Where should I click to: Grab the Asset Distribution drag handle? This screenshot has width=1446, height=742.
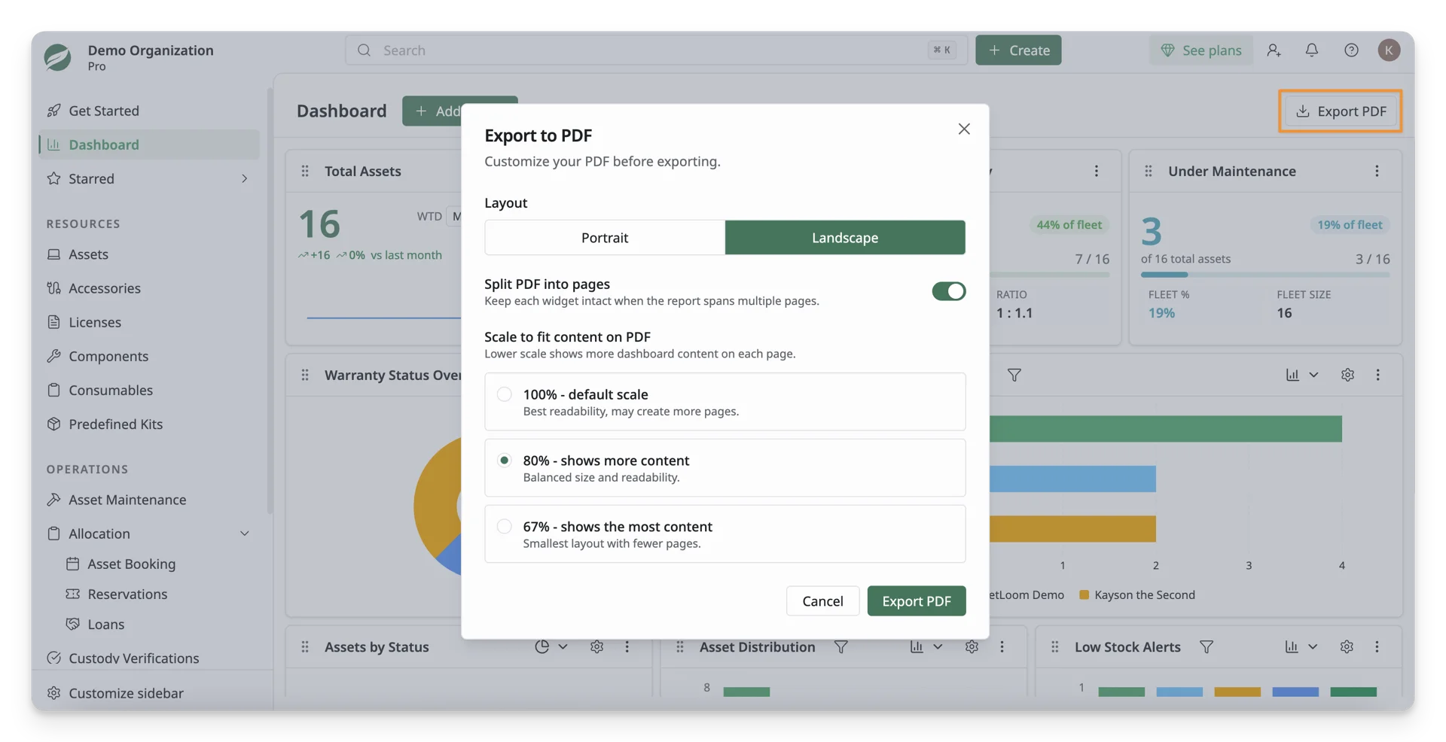679,647
